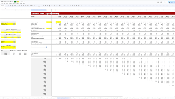
Task: Open the all sheets list icon
Action: point(4,98)
